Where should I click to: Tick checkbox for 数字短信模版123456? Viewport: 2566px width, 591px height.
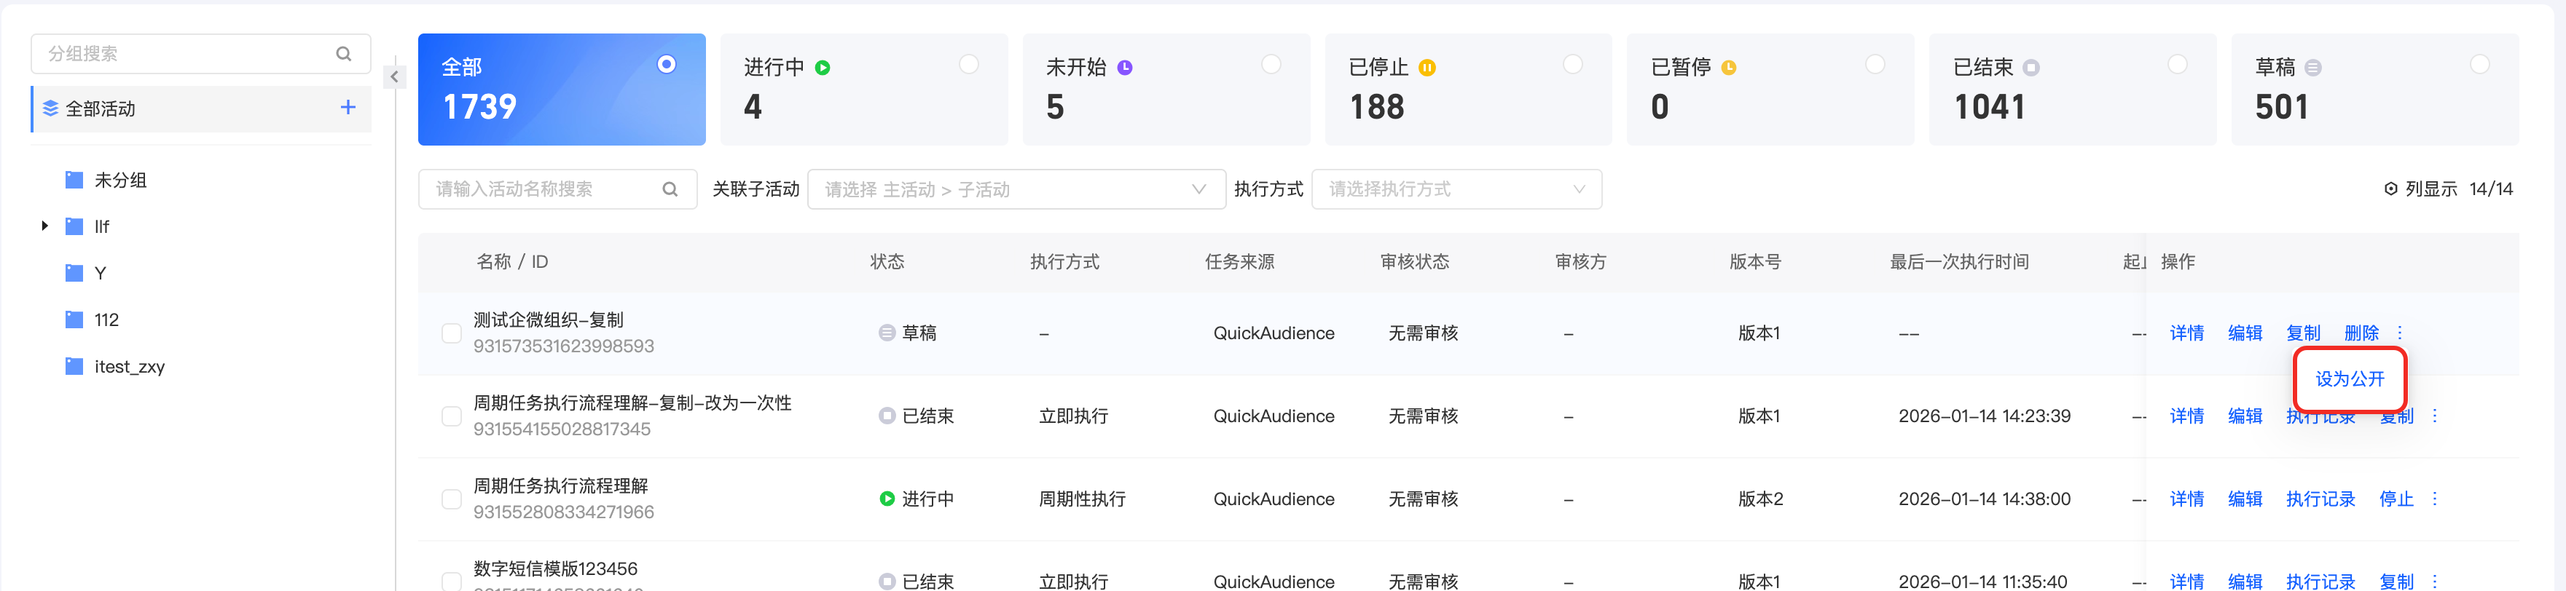(x=451, y=581)
